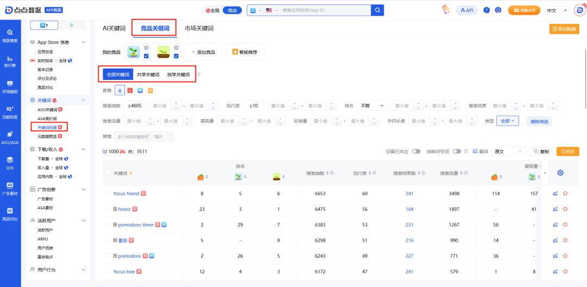The image size is (587, 287).
Task: View trend chart for focus friend
Action: click(x=555, y=194)
